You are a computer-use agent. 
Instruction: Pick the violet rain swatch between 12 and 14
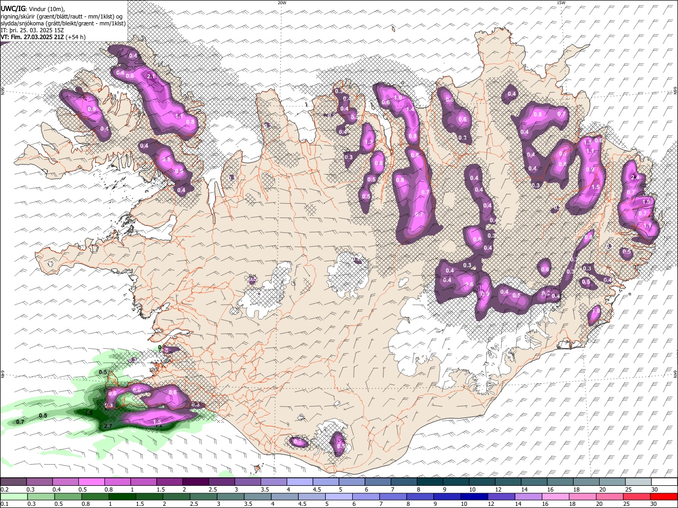502,496
